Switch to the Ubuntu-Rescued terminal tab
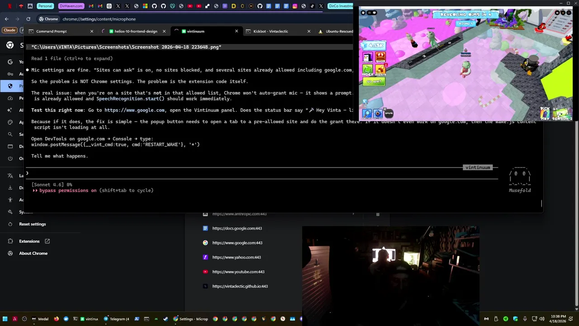579x326 pixels. coord(336,31)
